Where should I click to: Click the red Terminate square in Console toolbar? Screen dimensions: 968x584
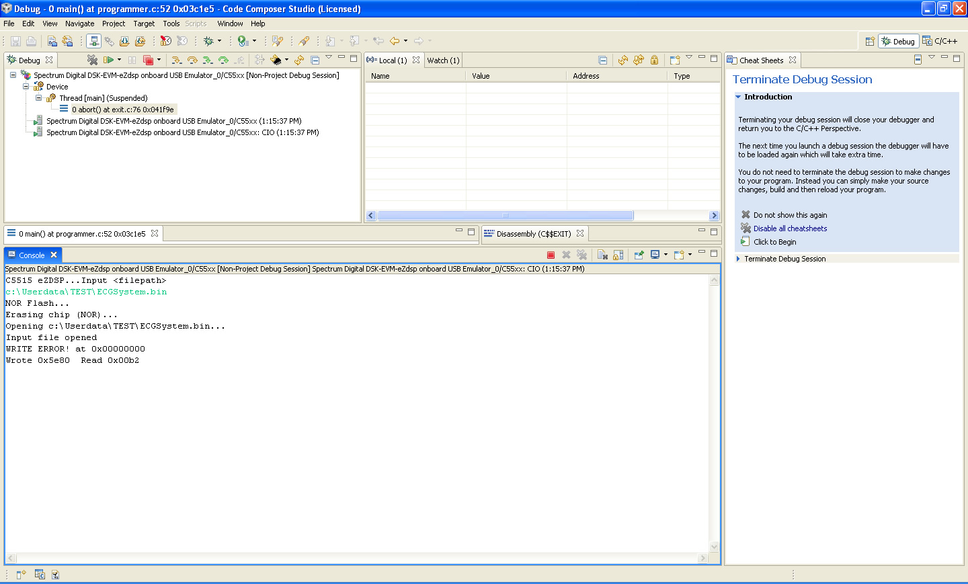[x=551, y=255]
